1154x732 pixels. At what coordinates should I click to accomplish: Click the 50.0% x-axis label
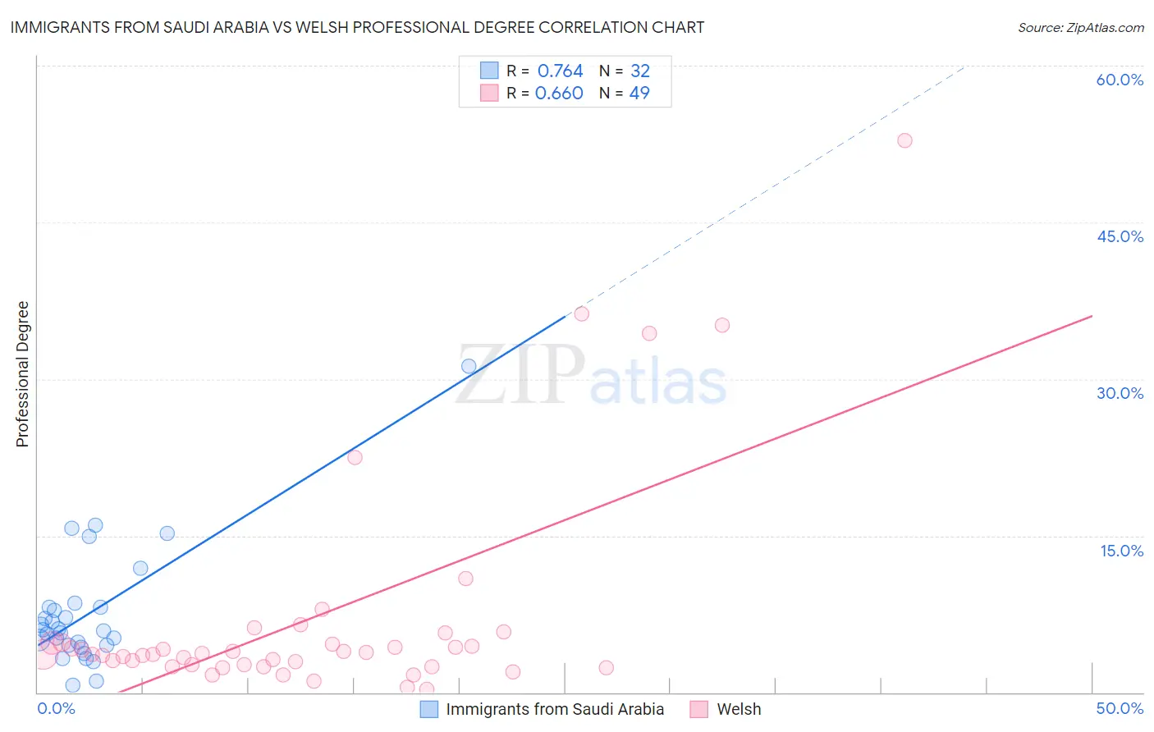click(1120, 708)
